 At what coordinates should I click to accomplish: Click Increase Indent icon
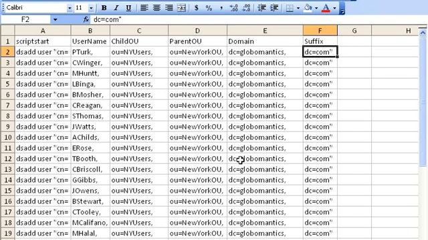point(274,8)
